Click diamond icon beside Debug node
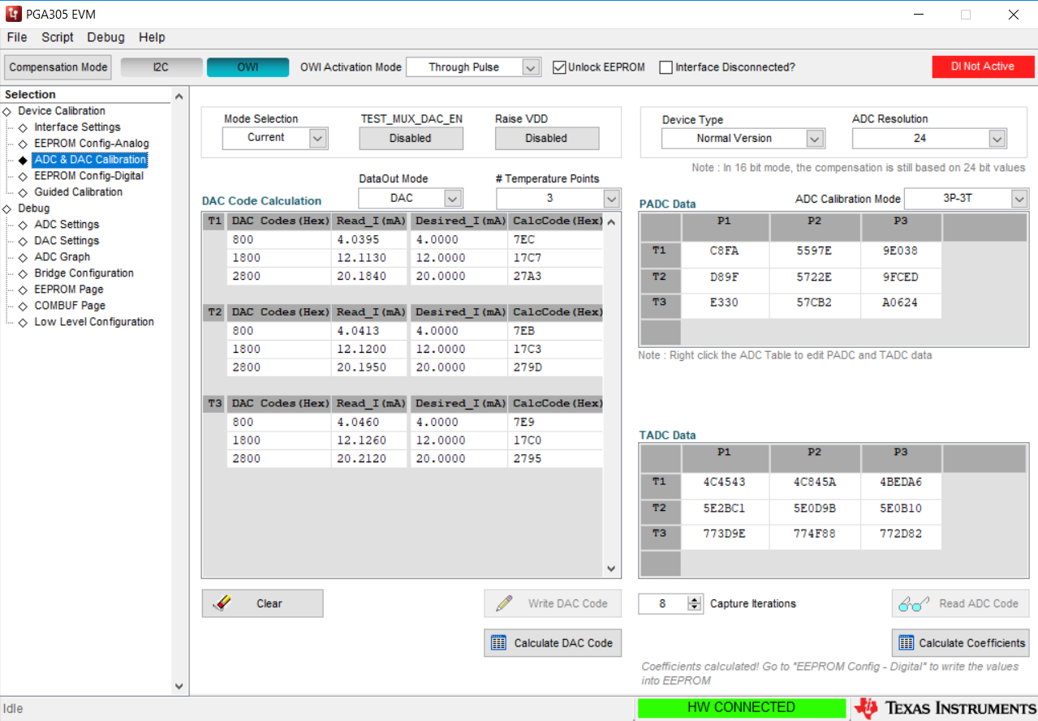 [7, 208]
